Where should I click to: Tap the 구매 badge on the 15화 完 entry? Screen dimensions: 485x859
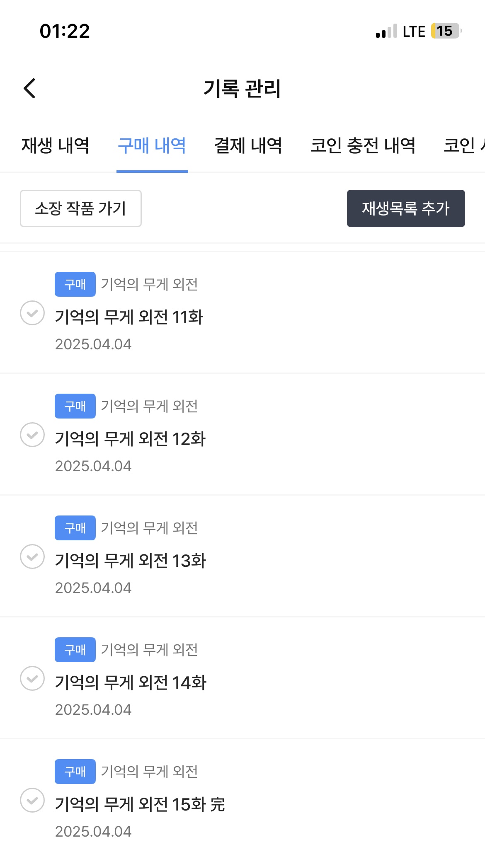(75, 772)
